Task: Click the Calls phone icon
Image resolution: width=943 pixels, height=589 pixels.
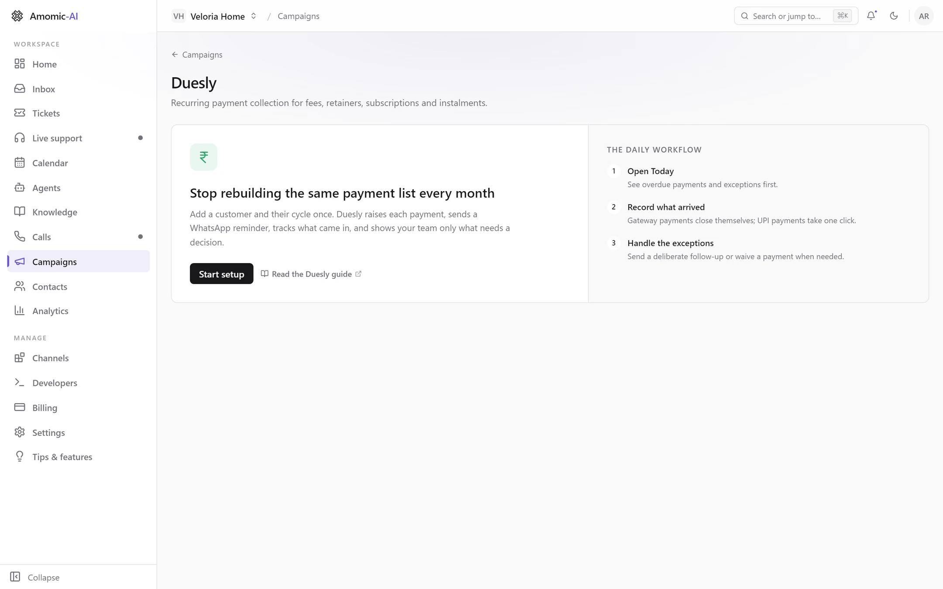Action: [20, 236]
